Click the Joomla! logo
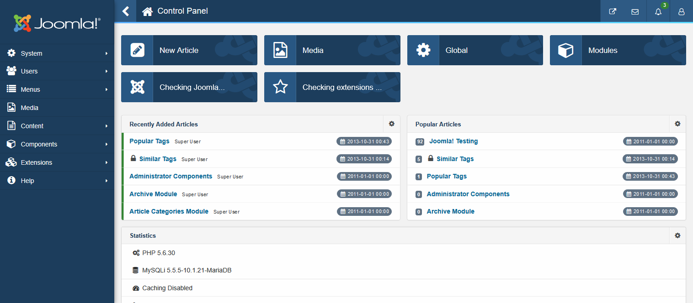Image resolution: width=693 pixels, height=303 pixels. 57,23
